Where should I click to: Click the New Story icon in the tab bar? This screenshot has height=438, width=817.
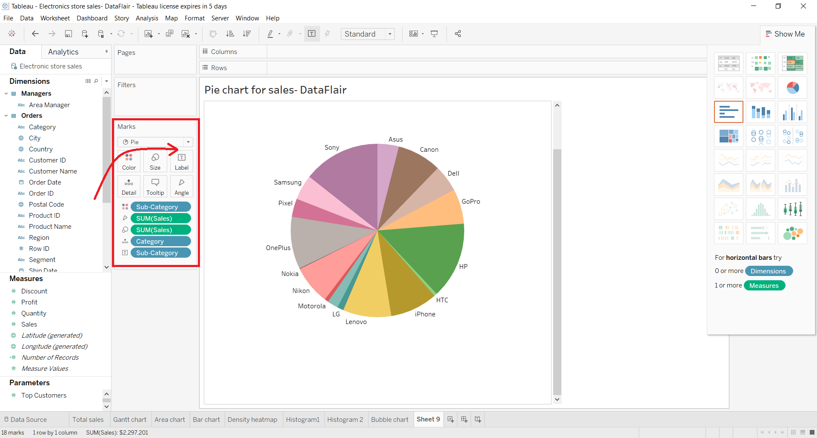tap(478, 419)
